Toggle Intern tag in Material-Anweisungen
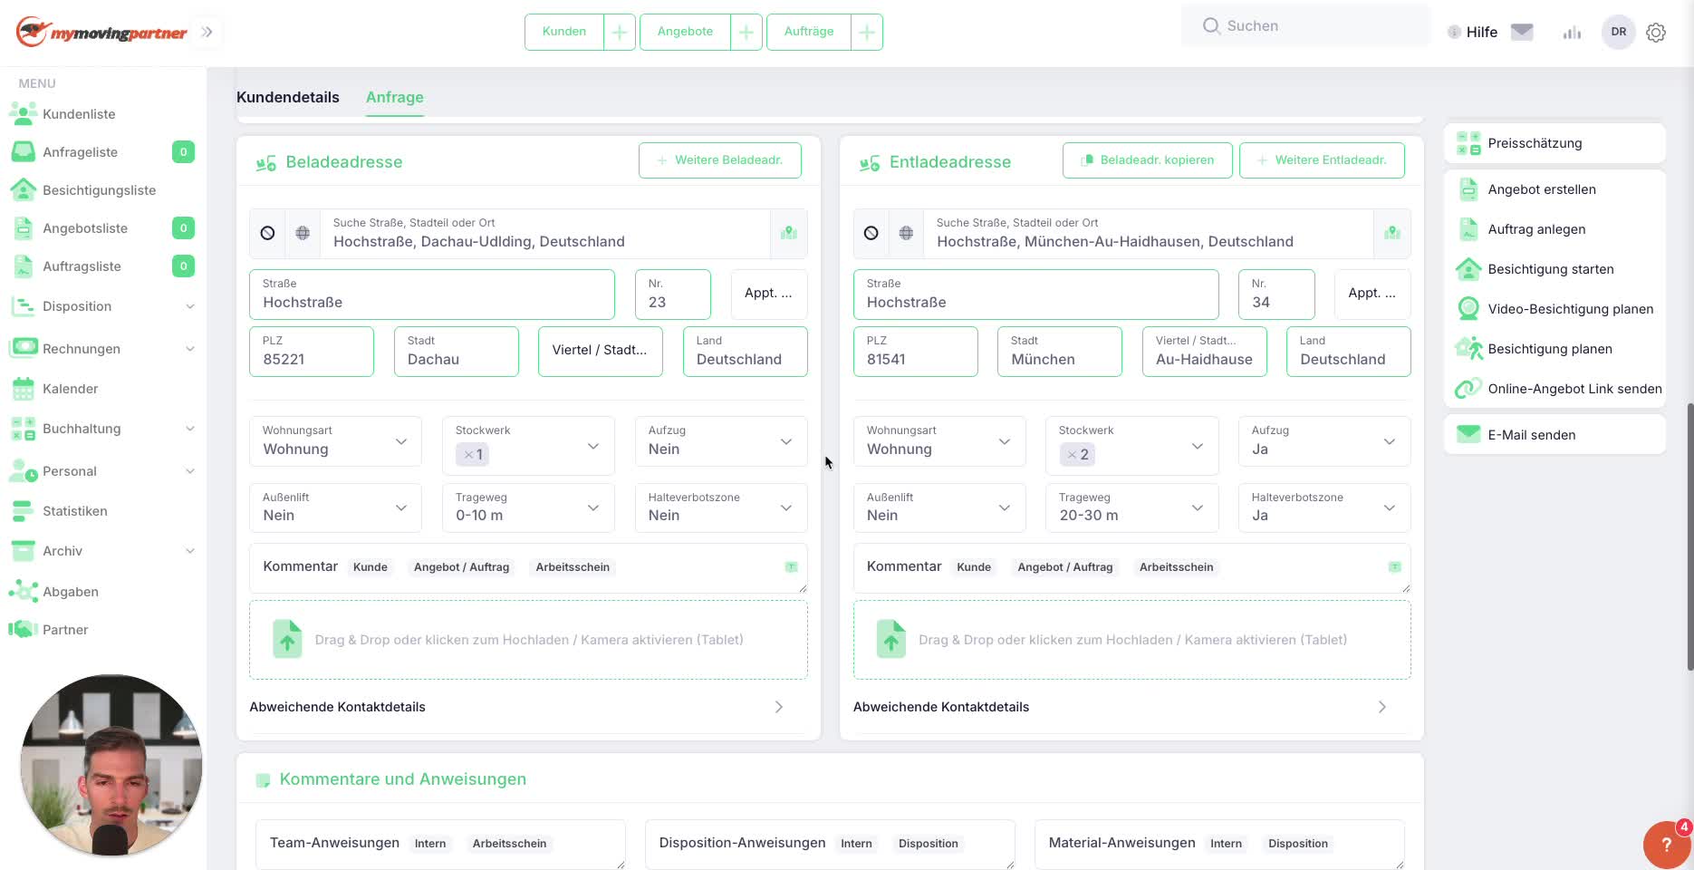The image size is (1694, 870). tap(1226, 844)
